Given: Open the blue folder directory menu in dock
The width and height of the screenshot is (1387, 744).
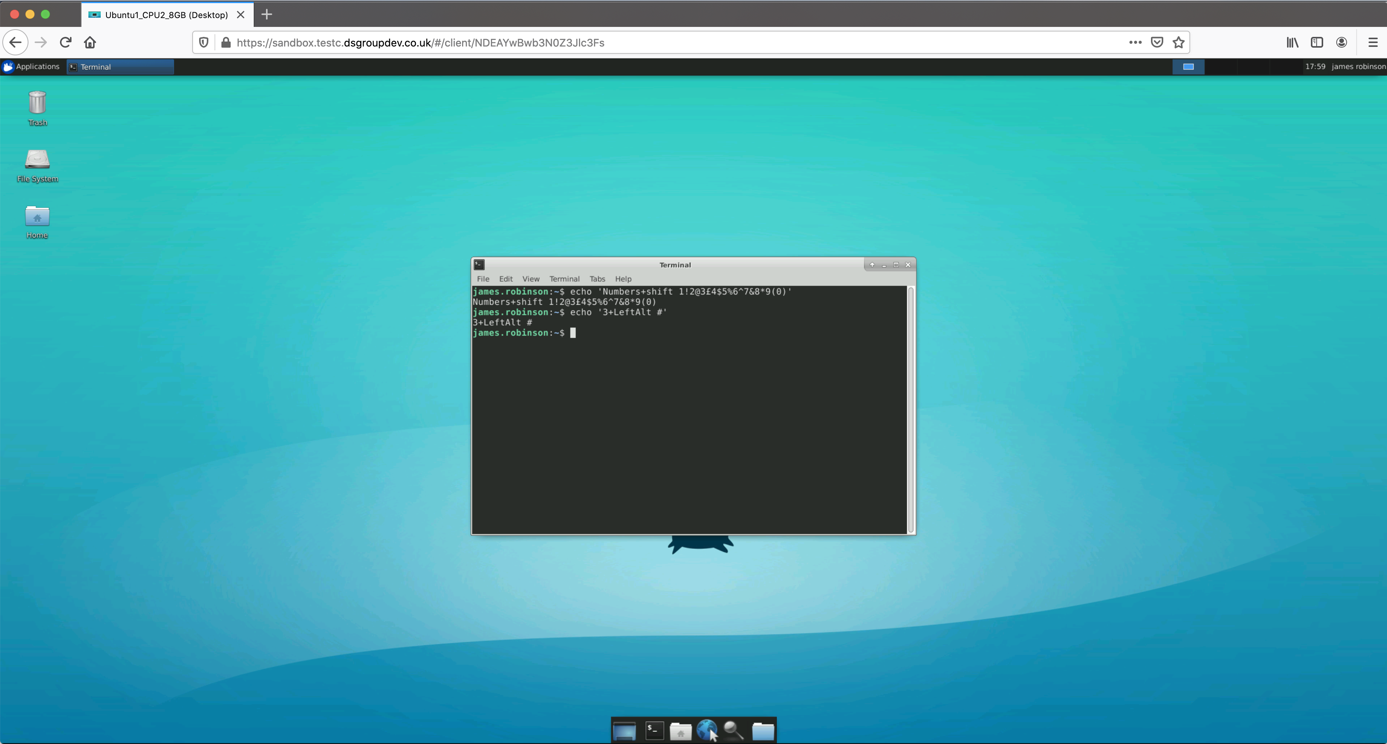Looking at the screenshot, I should [x=763, y=731].
